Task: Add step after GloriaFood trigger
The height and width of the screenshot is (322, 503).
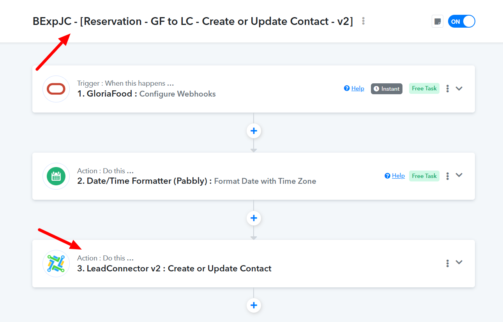Action: coord(254,131)
